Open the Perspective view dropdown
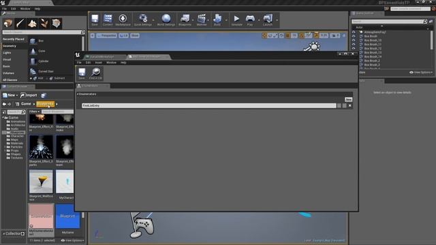Screen dimensions: 436x245 coord(107,35)
